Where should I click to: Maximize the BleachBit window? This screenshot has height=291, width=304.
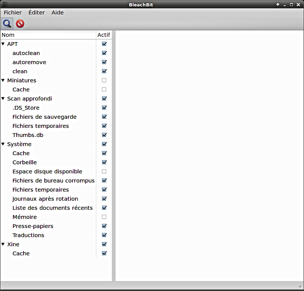click(x=291, y=5)
